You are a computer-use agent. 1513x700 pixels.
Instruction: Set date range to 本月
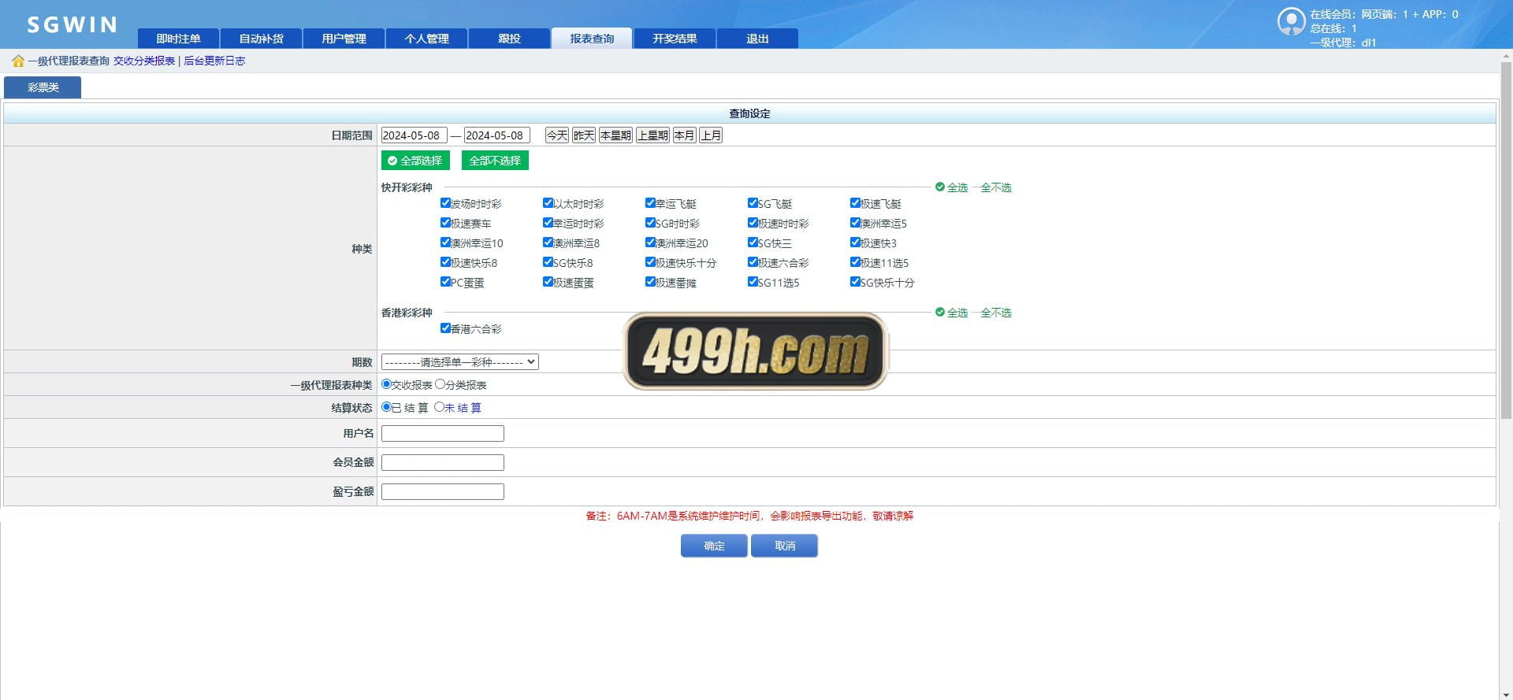(684, 135)
